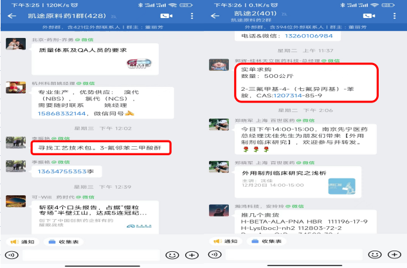Go back from 凯途原料药1群 chat
This screenshot has height=268, width=407.
[12, 16]
